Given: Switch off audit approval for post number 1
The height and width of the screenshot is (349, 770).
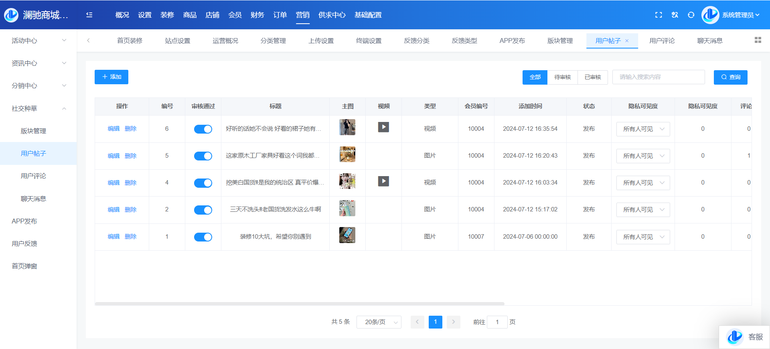Looking at the screenshot, I should pyautogui.click(x=203, y=237).
